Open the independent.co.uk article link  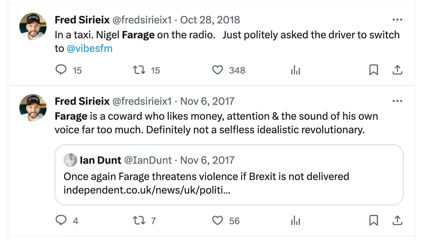click(146, 190)
